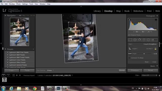Switch to the Map module

pyautogui.click(x=118, y=11)
